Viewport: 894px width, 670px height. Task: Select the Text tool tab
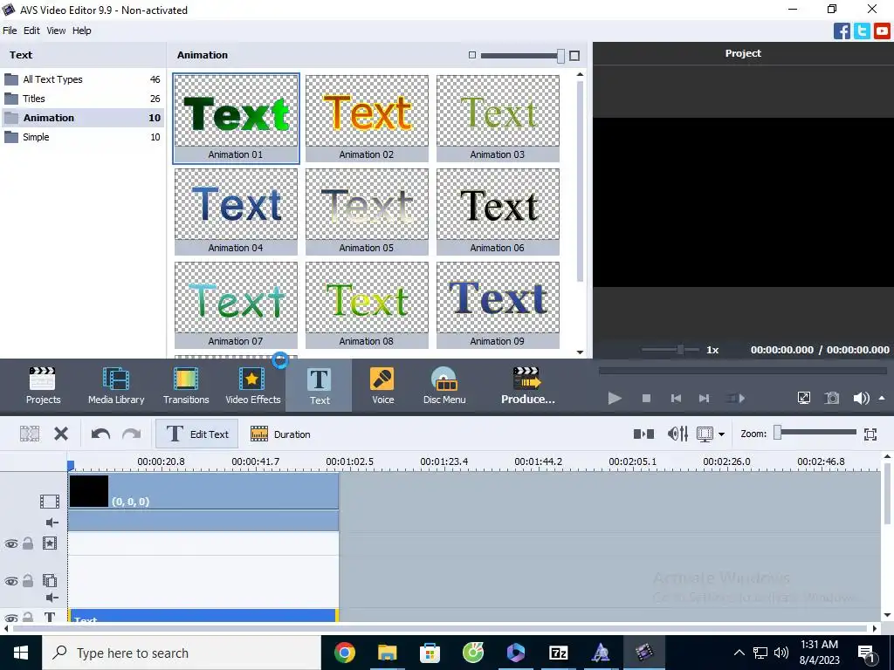click(319, 386)
